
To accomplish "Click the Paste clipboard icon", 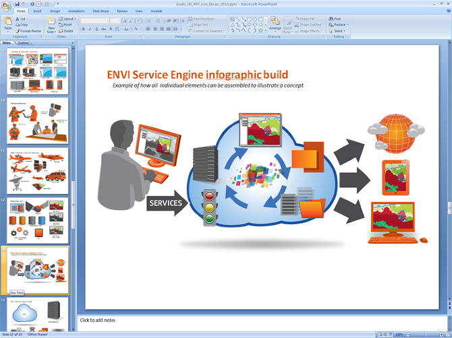I will pyautogui.click(x=8, y=21).
